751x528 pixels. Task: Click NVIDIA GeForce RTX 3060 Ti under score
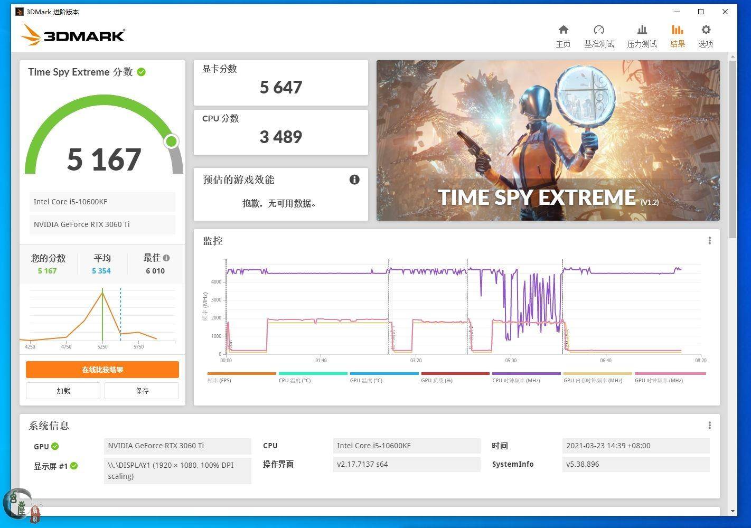click(x=102, y=224)
